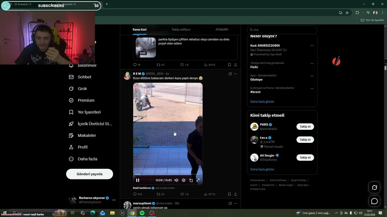Follow PARS with Takip et button
This screenshot has width=387, height=217.
305,127
